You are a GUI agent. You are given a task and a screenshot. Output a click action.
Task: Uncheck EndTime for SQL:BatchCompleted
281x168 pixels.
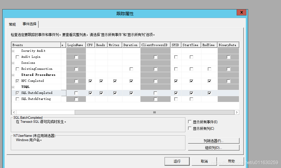point(209,93)
